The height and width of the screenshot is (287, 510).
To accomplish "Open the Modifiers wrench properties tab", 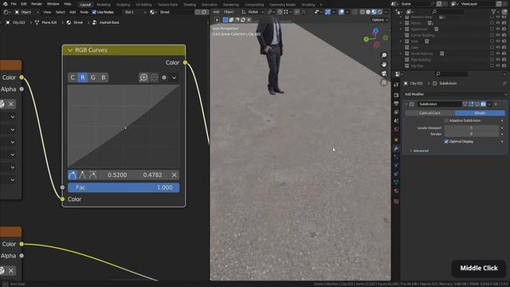I will (396, 148).
